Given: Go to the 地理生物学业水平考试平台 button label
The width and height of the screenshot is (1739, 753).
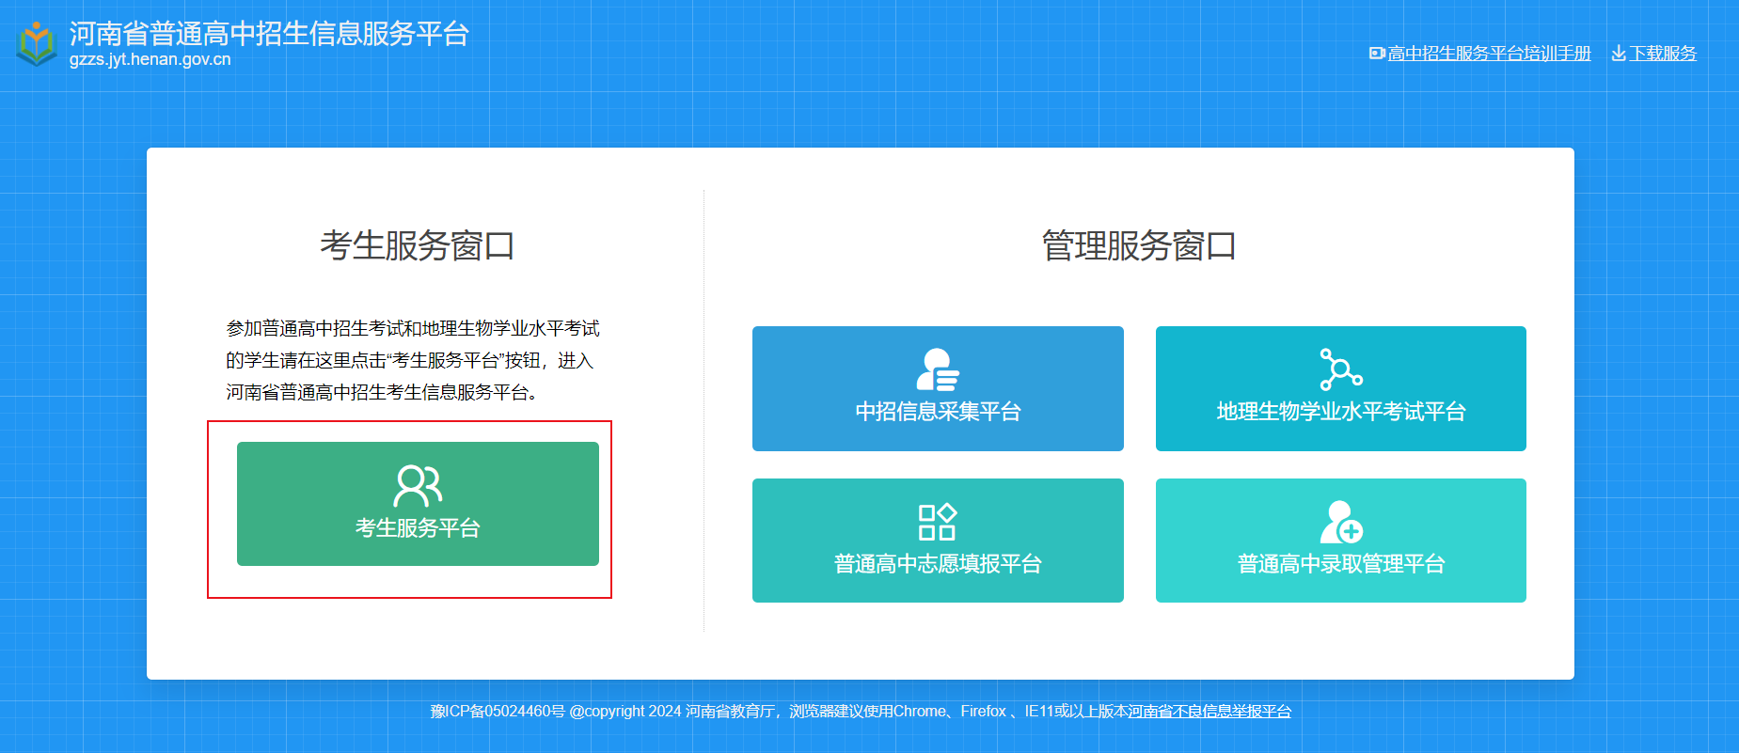Looking at the screenshot, I should pos(1340,412).
